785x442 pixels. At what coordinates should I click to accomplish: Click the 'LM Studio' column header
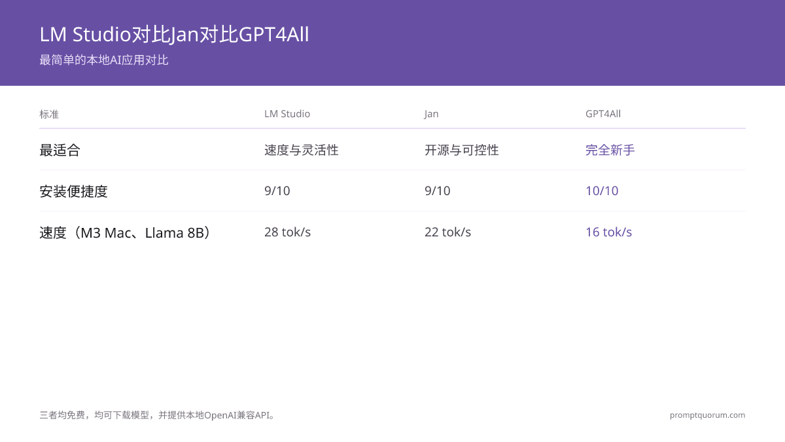[287, 114]
